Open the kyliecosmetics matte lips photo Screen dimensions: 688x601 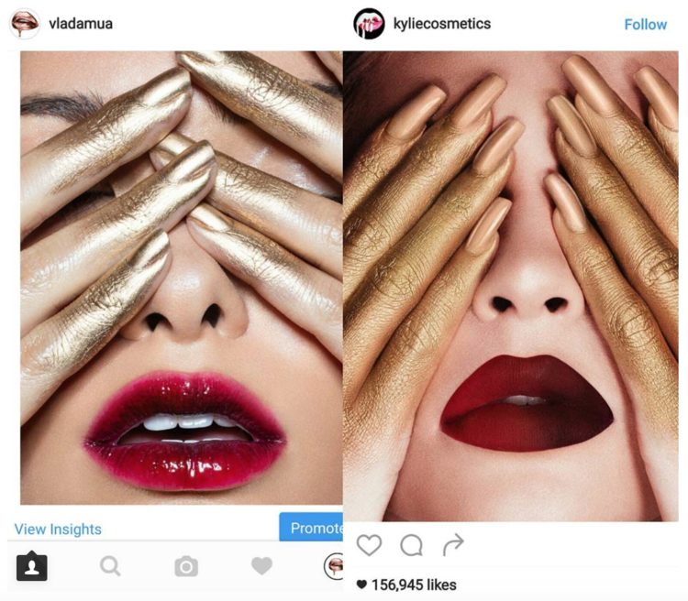pyautogui.click(x=511, y=286)
